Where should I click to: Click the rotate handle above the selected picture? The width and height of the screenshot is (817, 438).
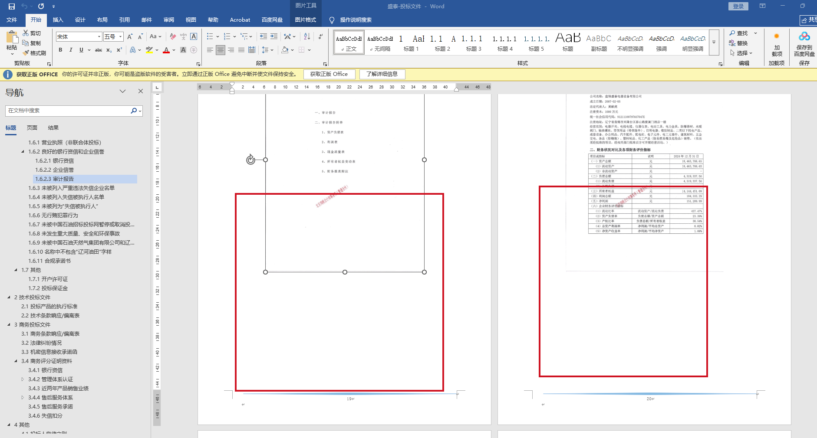tap(250, 160)
